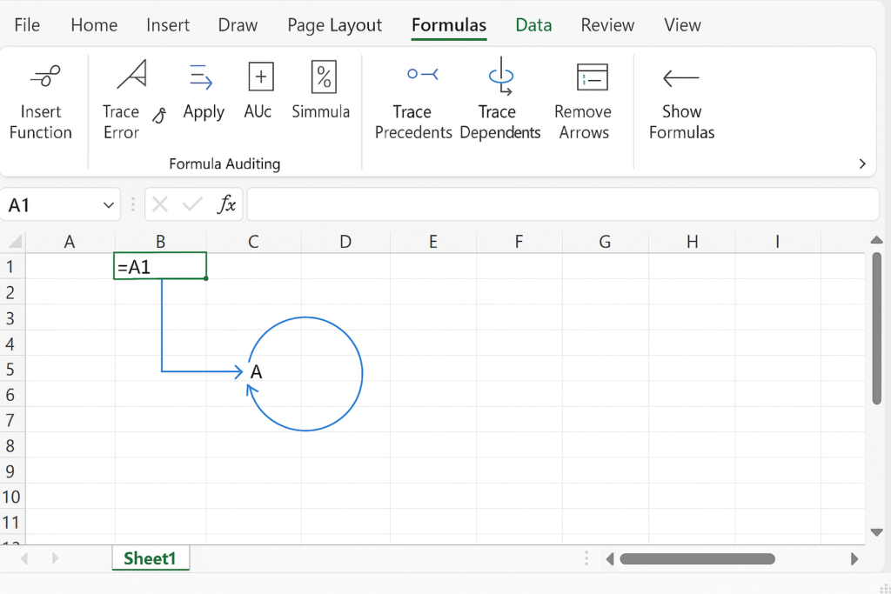Viewport: 891px width, 594px height.
Task: Open the Name Box dropdown arrow
Action: click(x=109, y=205)
